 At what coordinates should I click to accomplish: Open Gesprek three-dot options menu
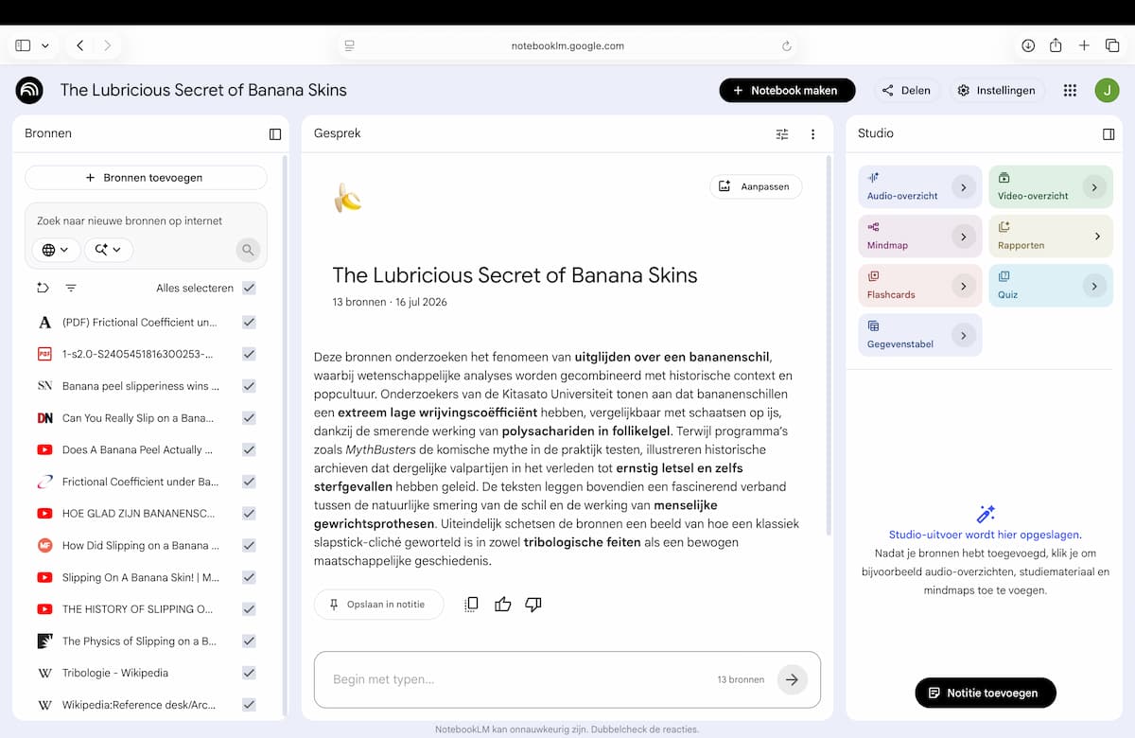pyautogui.click(x=812, y=134)
